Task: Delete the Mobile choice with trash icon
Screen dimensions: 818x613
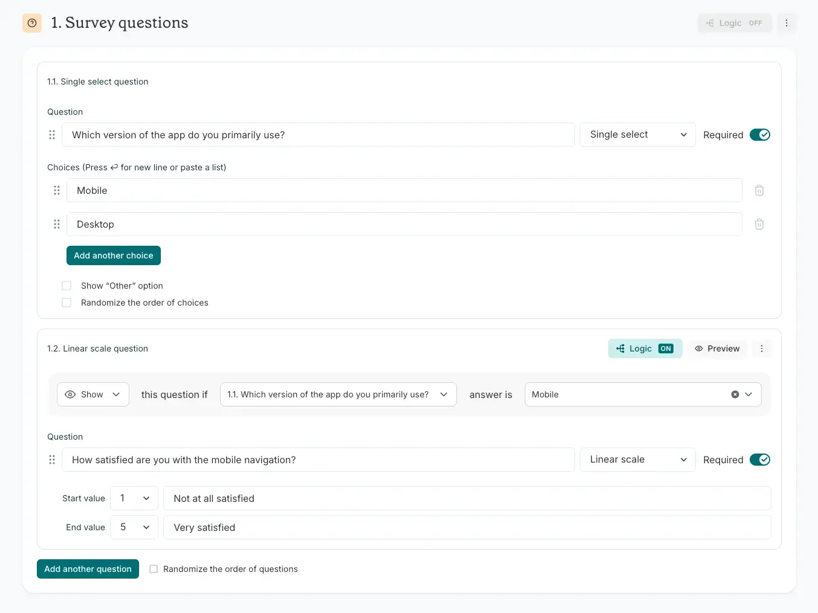Action: (x=759, y=190)
